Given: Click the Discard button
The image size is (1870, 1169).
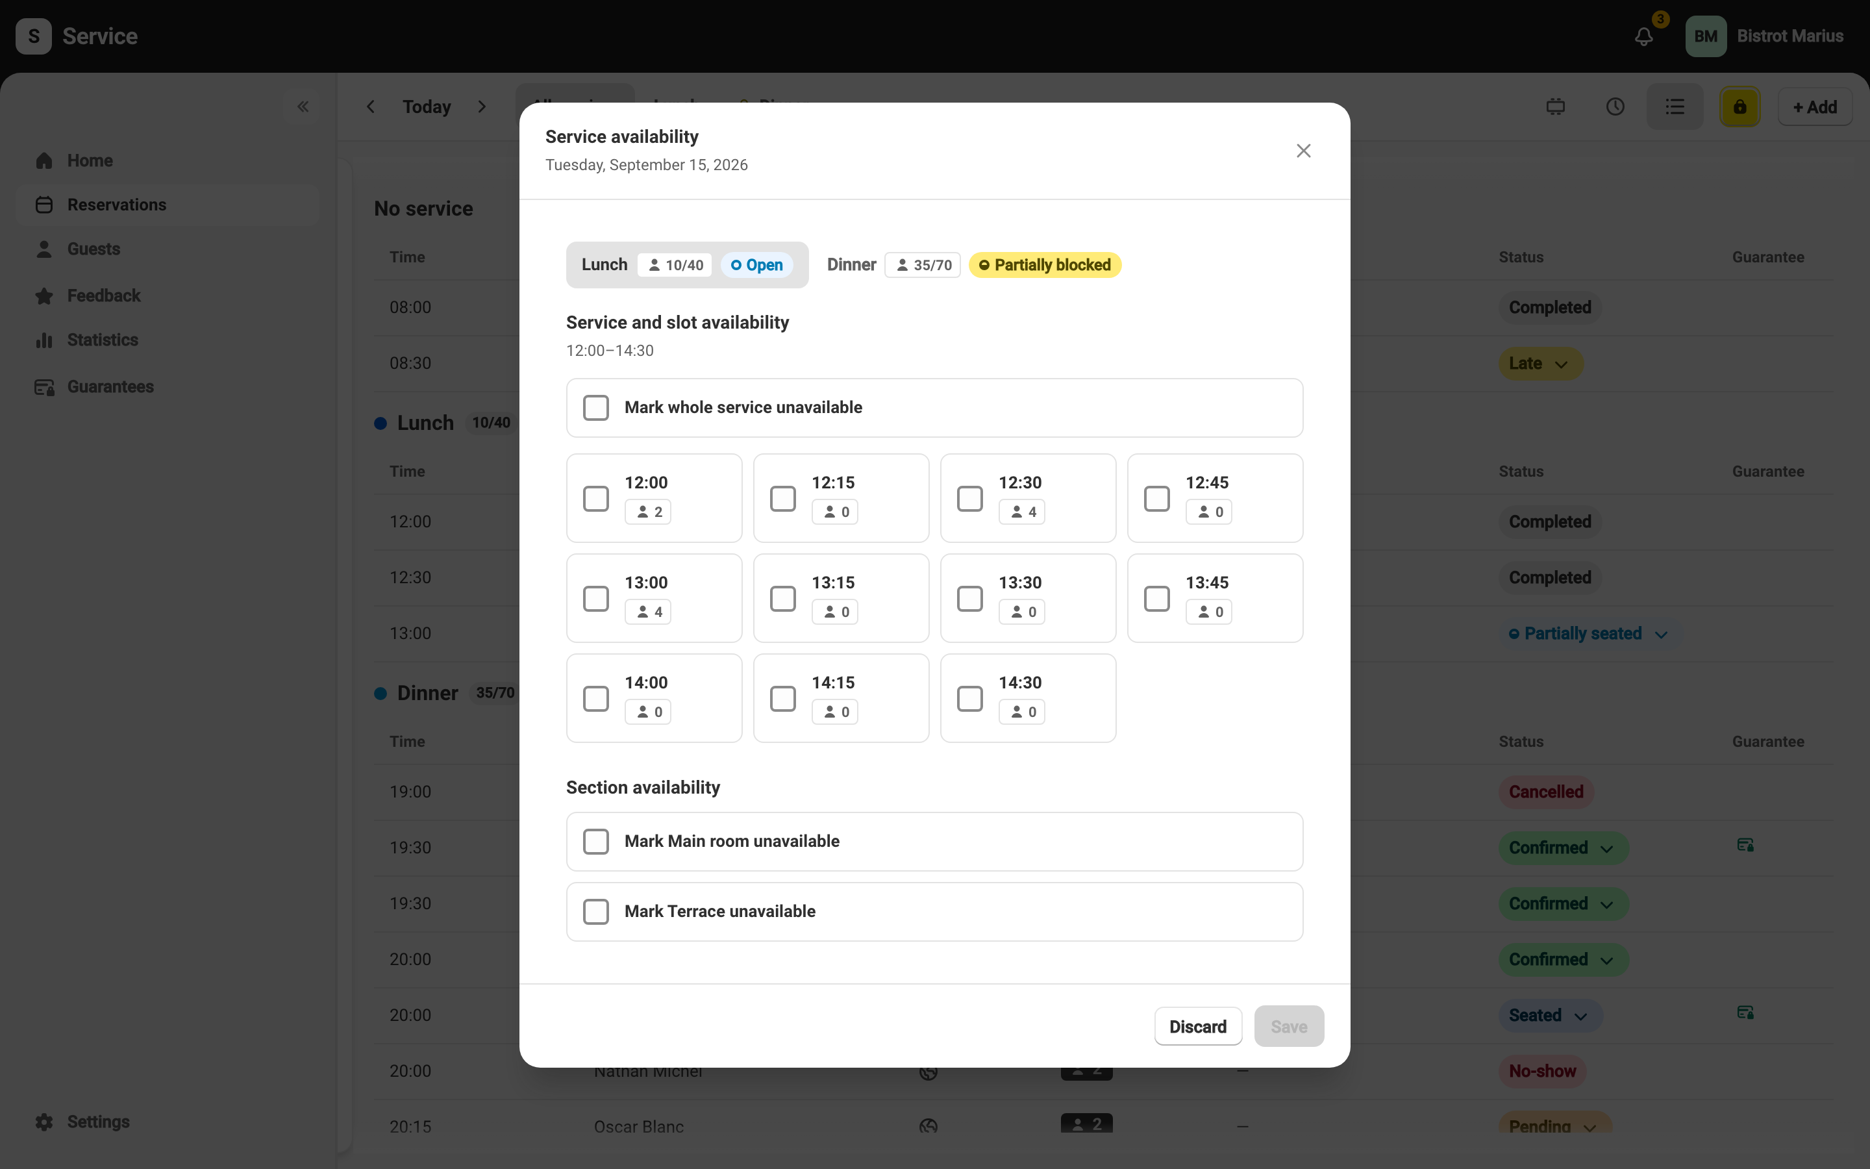Looking at the screenshot, I should pyautogui.click(x=1198, y=1027).
